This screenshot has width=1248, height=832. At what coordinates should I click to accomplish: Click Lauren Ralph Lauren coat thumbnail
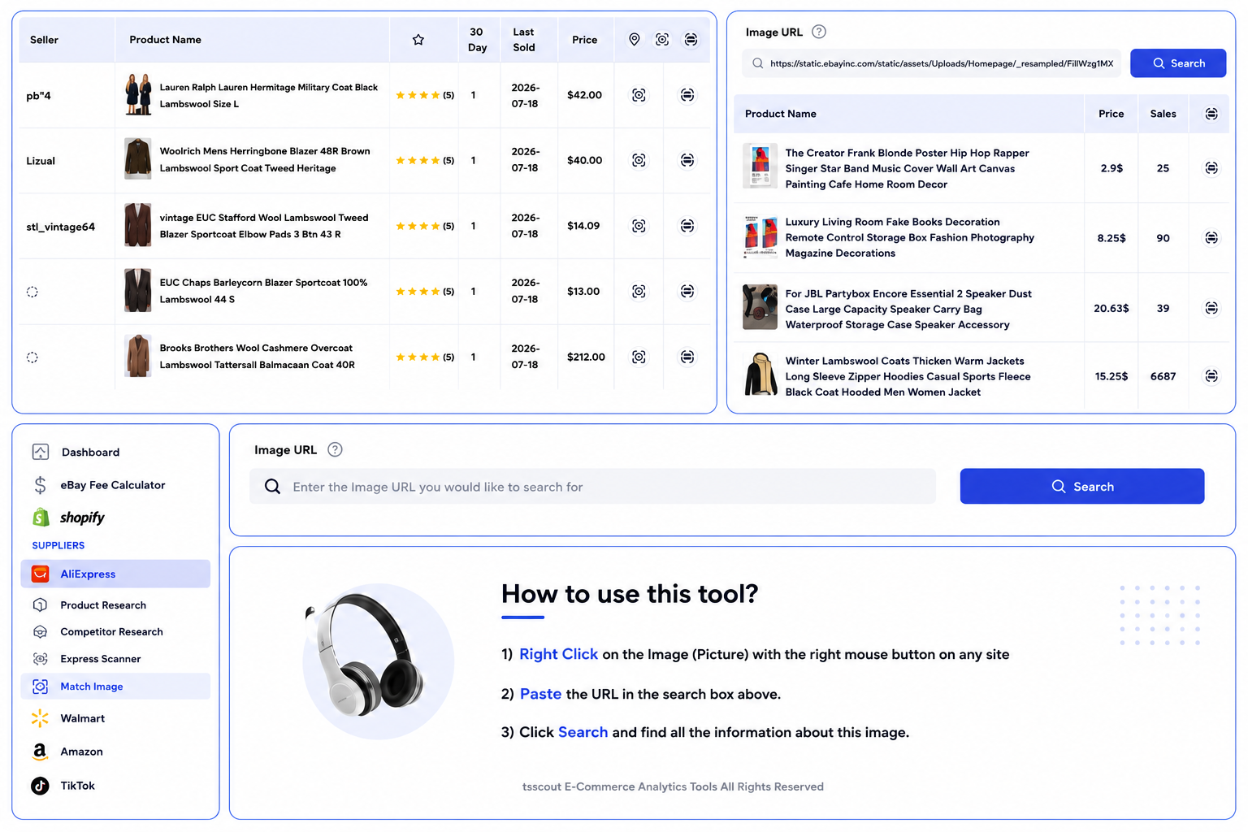pos(138,94)
